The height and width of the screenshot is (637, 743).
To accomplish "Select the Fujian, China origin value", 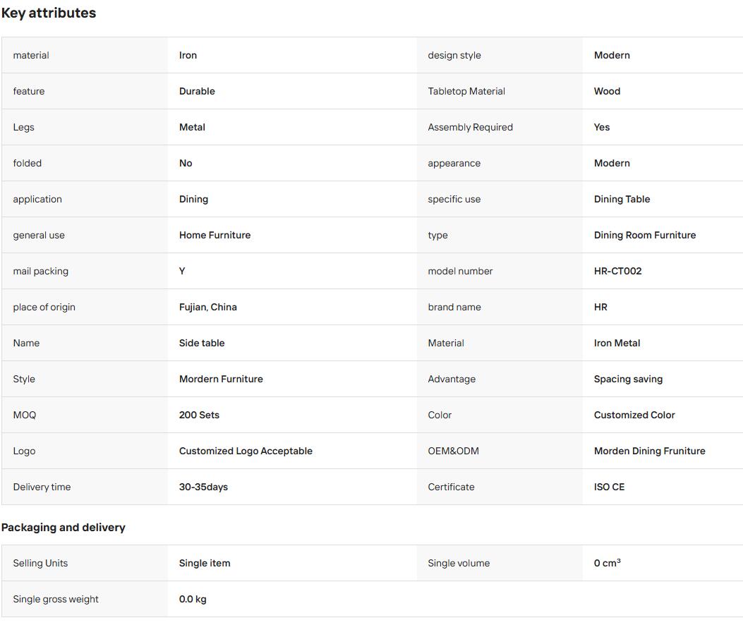I will (x=208, y=307).
